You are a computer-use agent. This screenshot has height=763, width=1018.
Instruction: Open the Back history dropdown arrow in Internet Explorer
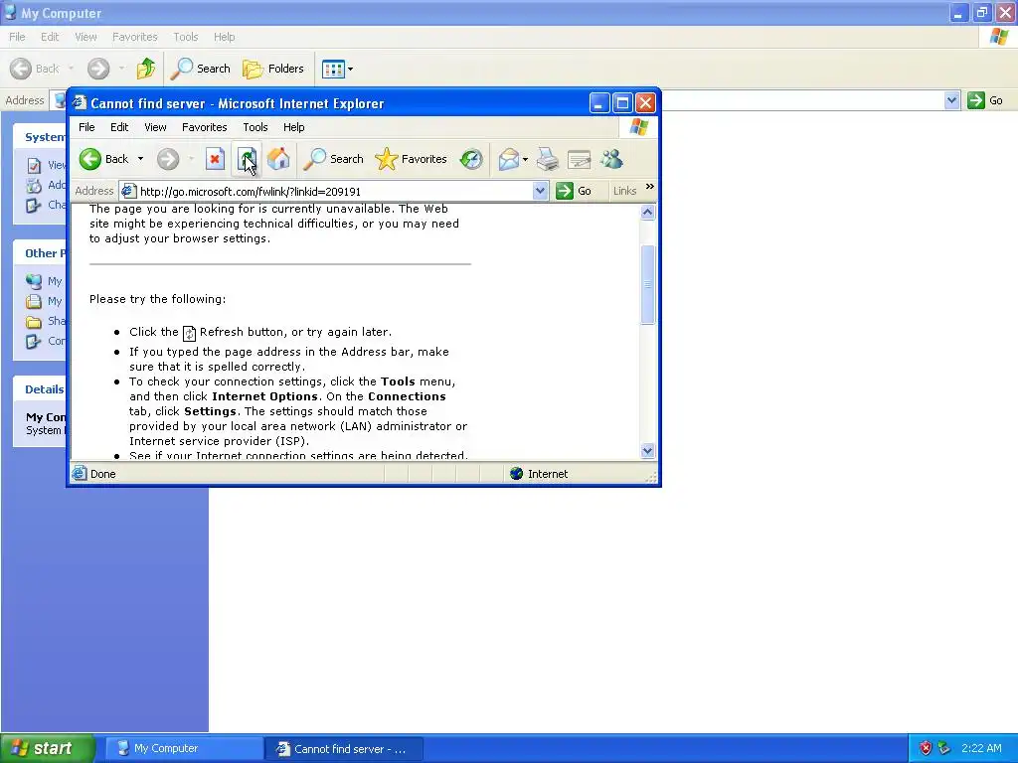140,159
